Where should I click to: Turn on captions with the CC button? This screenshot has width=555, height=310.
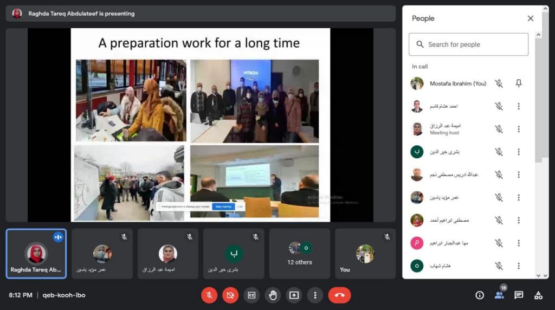[251, 295]
